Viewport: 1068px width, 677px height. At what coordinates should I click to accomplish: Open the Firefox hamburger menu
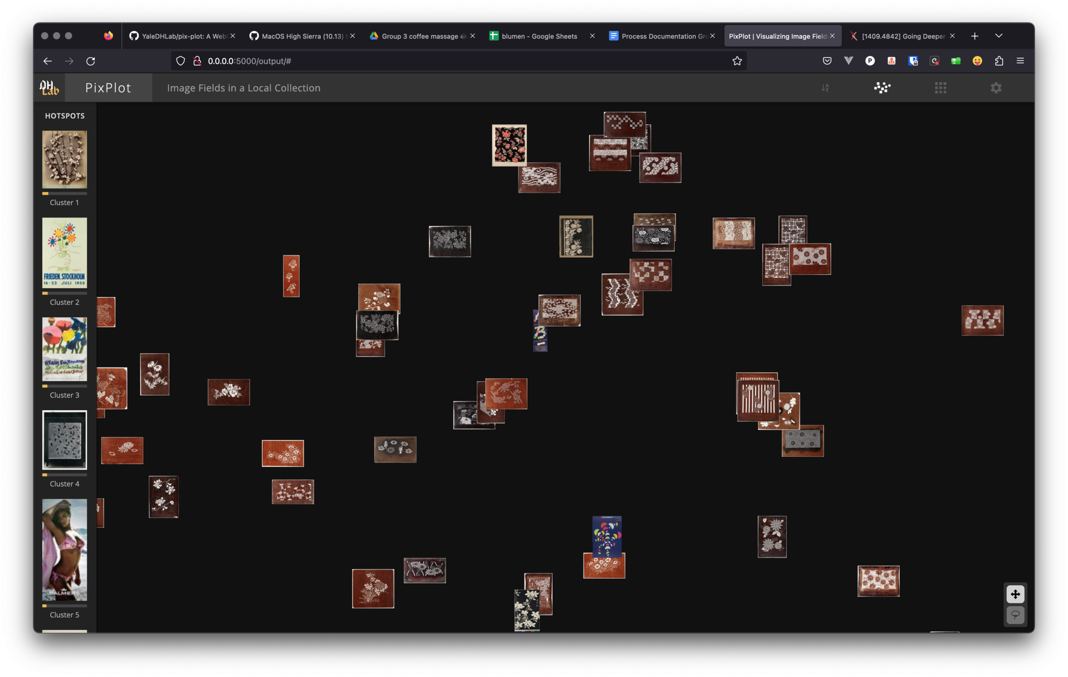click(1020, 61)
